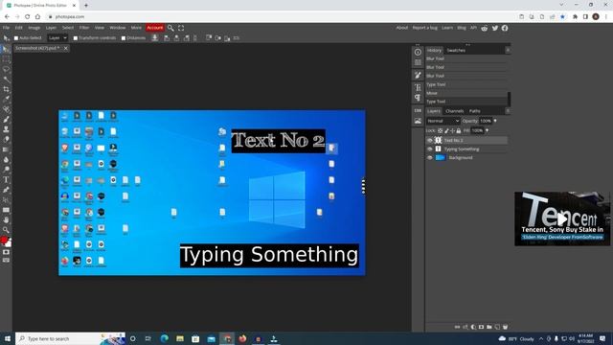Click the search magnifier in menu bar
The width and height of the screenshot is (613, 345).
(170, 28)
